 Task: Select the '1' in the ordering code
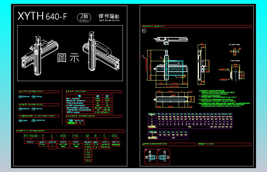point(52,136)
